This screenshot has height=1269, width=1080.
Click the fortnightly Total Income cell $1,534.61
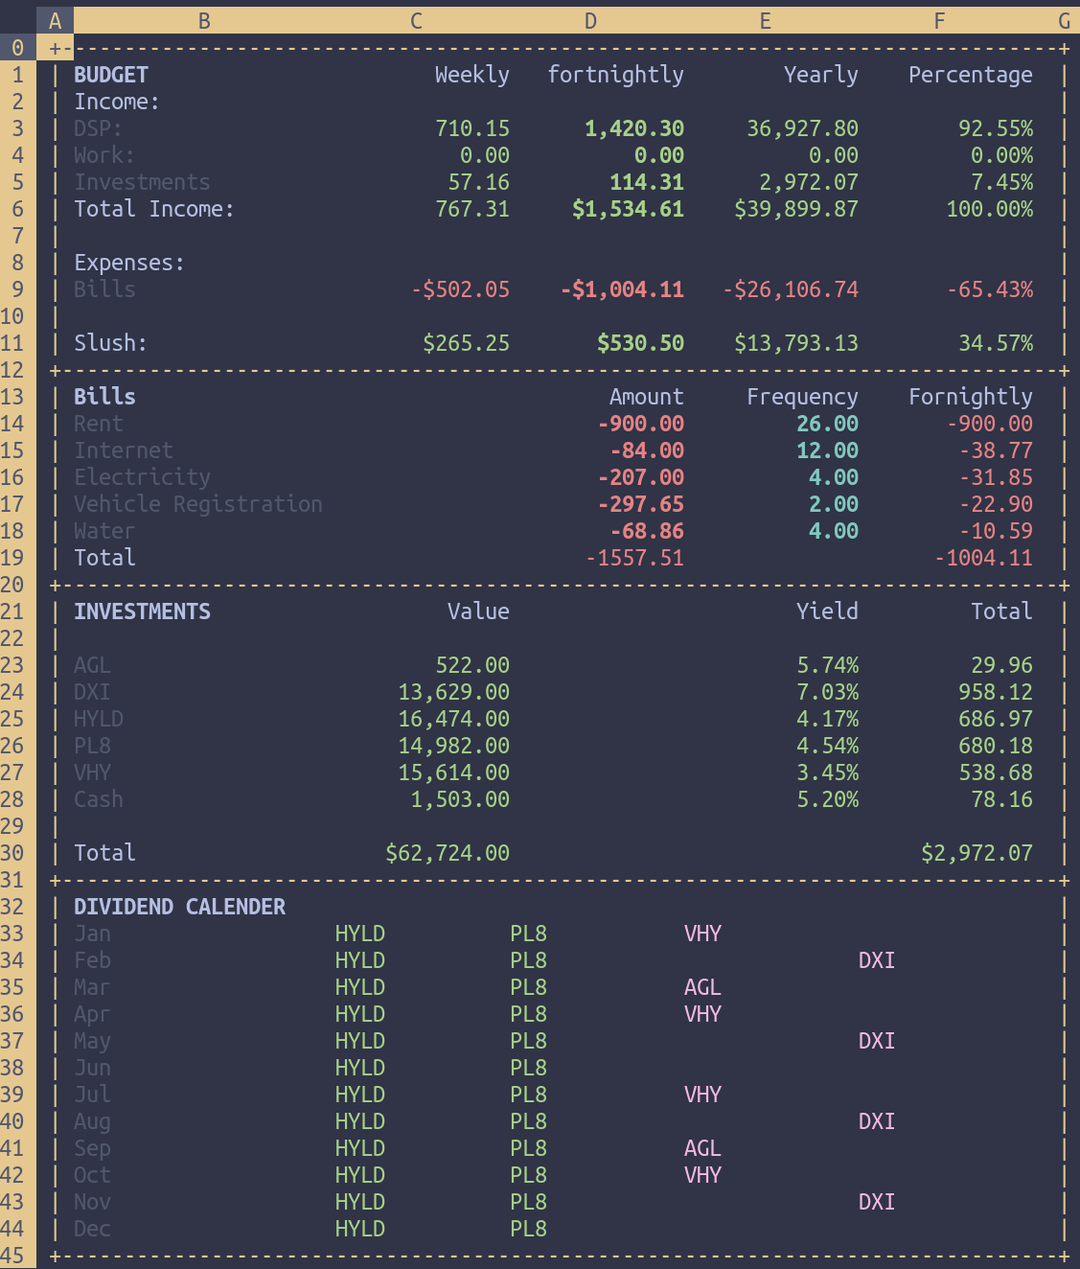click(628, 209)
